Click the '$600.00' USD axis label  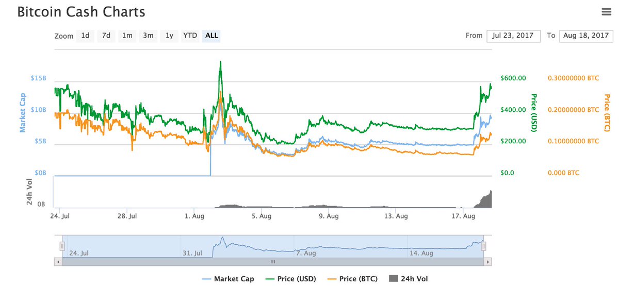[x=513, y=78]
